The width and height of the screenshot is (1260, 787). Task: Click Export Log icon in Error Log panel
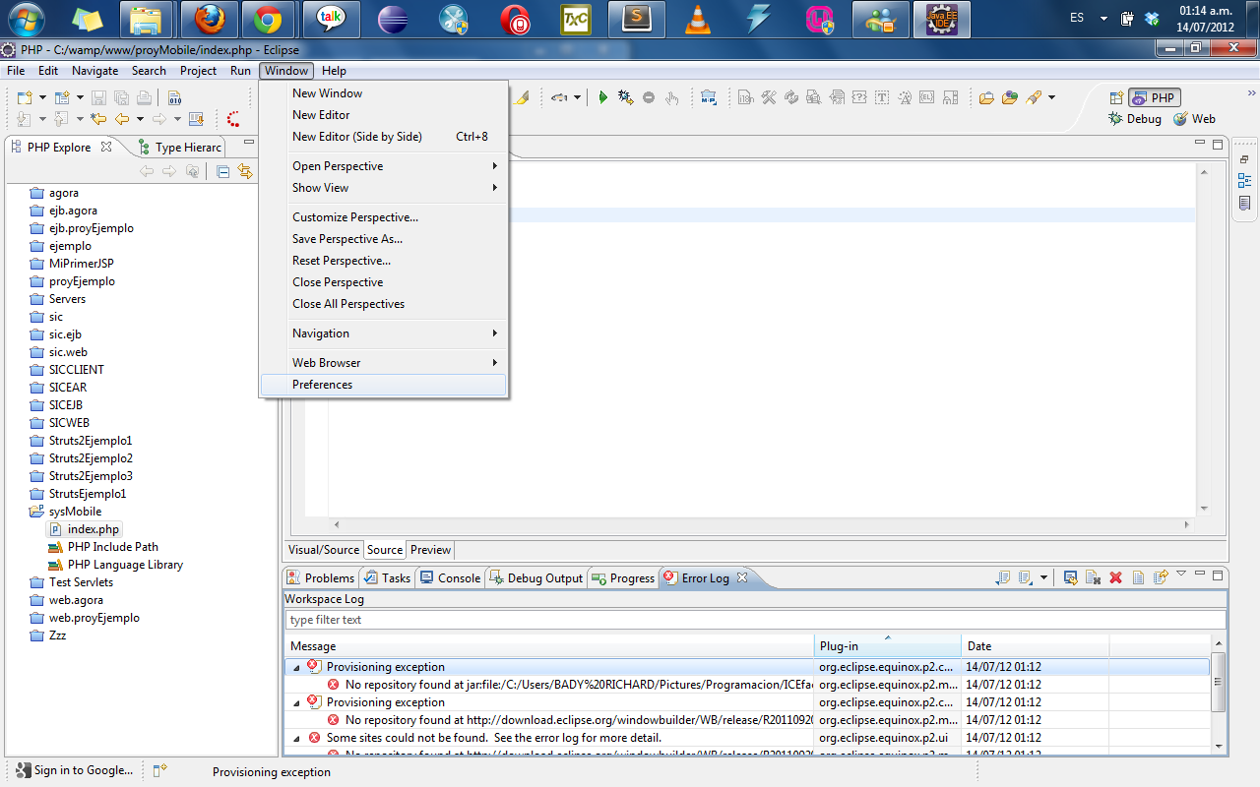[x=1002, y=577]
